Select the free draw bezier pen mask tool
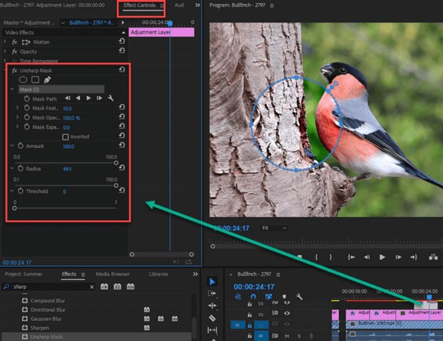 pos(48,79)
